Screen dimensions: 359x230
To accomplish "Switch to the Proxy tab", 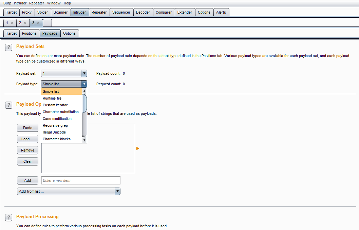I will pos(27,12).
